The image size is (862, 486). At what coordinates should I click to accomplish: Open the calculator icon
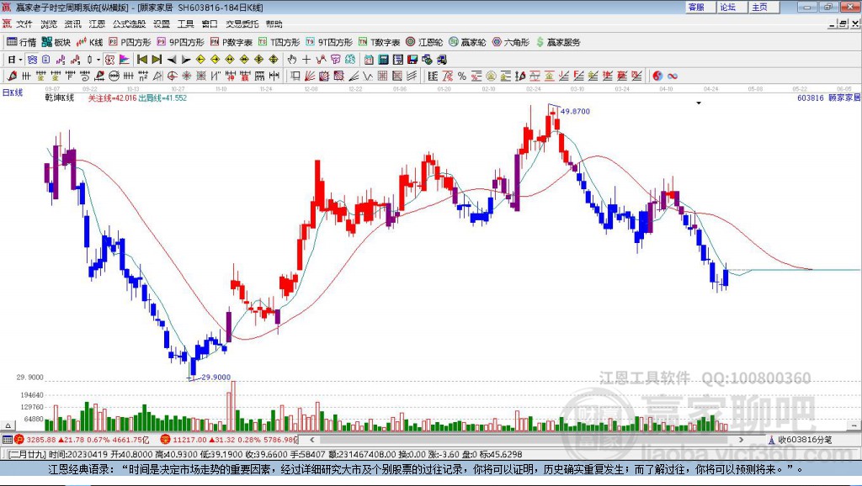383,60
